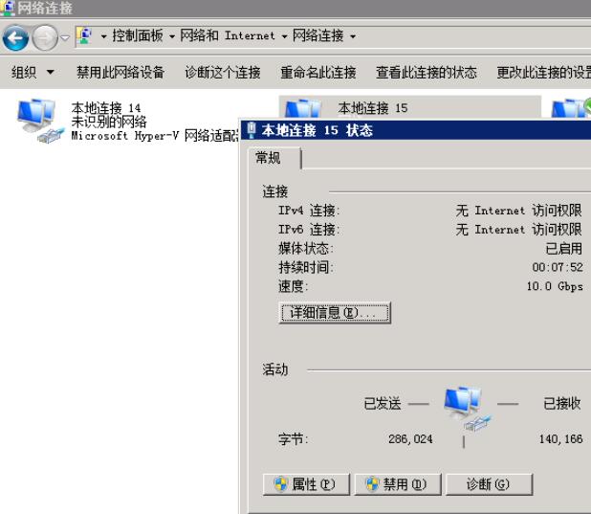Click the received bytes value 140,166
Image resolution: width=591 pixels, height=514 pixels.
click(x=560, y=439)
